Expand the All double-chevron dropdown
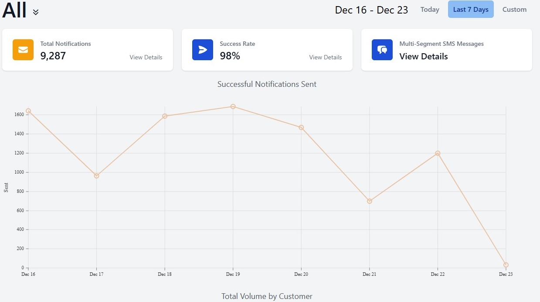This screenshot has width=540, height=302. pos(36,12)
